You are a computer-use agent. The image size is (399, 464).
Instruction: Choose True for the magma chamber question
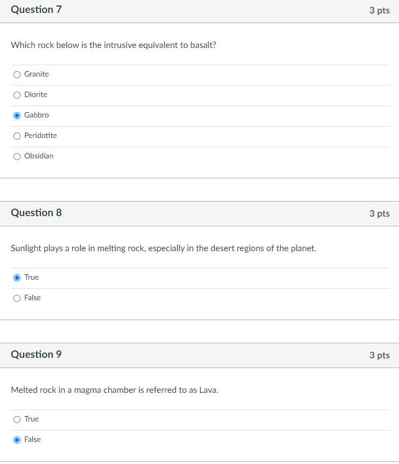click(x=17, y=419)
